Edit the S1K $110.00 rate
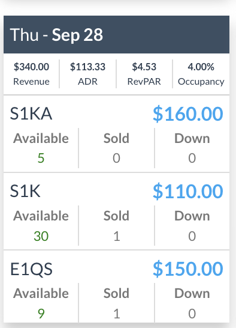 (188, 191)
